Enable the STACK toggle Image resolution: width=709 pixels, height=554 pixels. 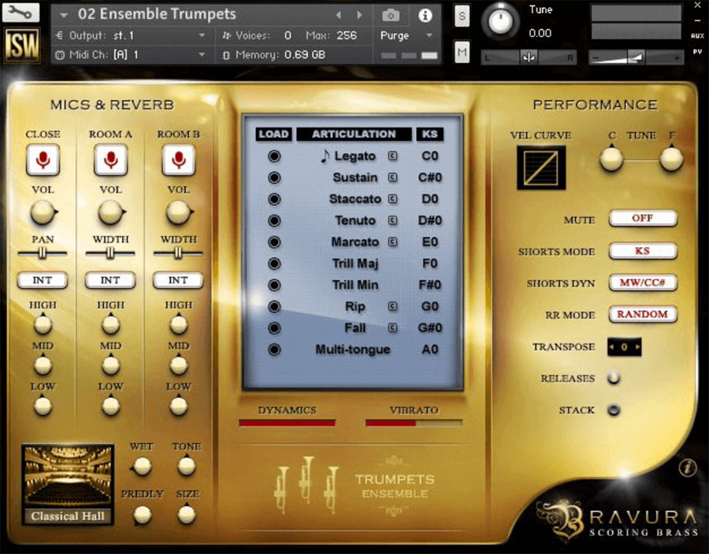pyautogui.click(x=614, y=410)
